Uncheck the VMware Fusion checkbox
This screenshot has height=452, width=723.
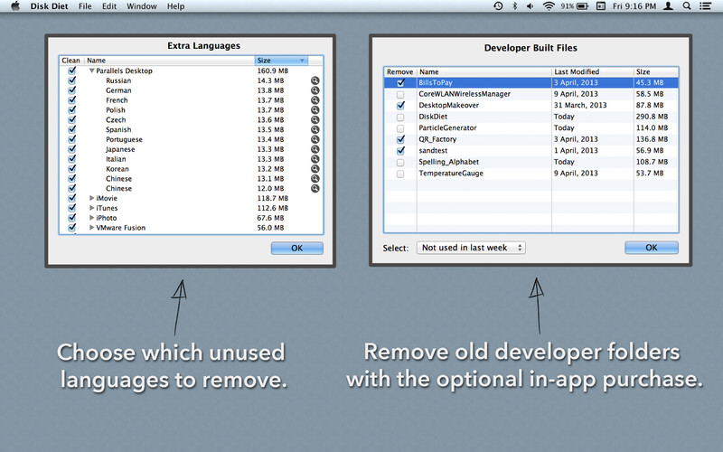point(72,228)
